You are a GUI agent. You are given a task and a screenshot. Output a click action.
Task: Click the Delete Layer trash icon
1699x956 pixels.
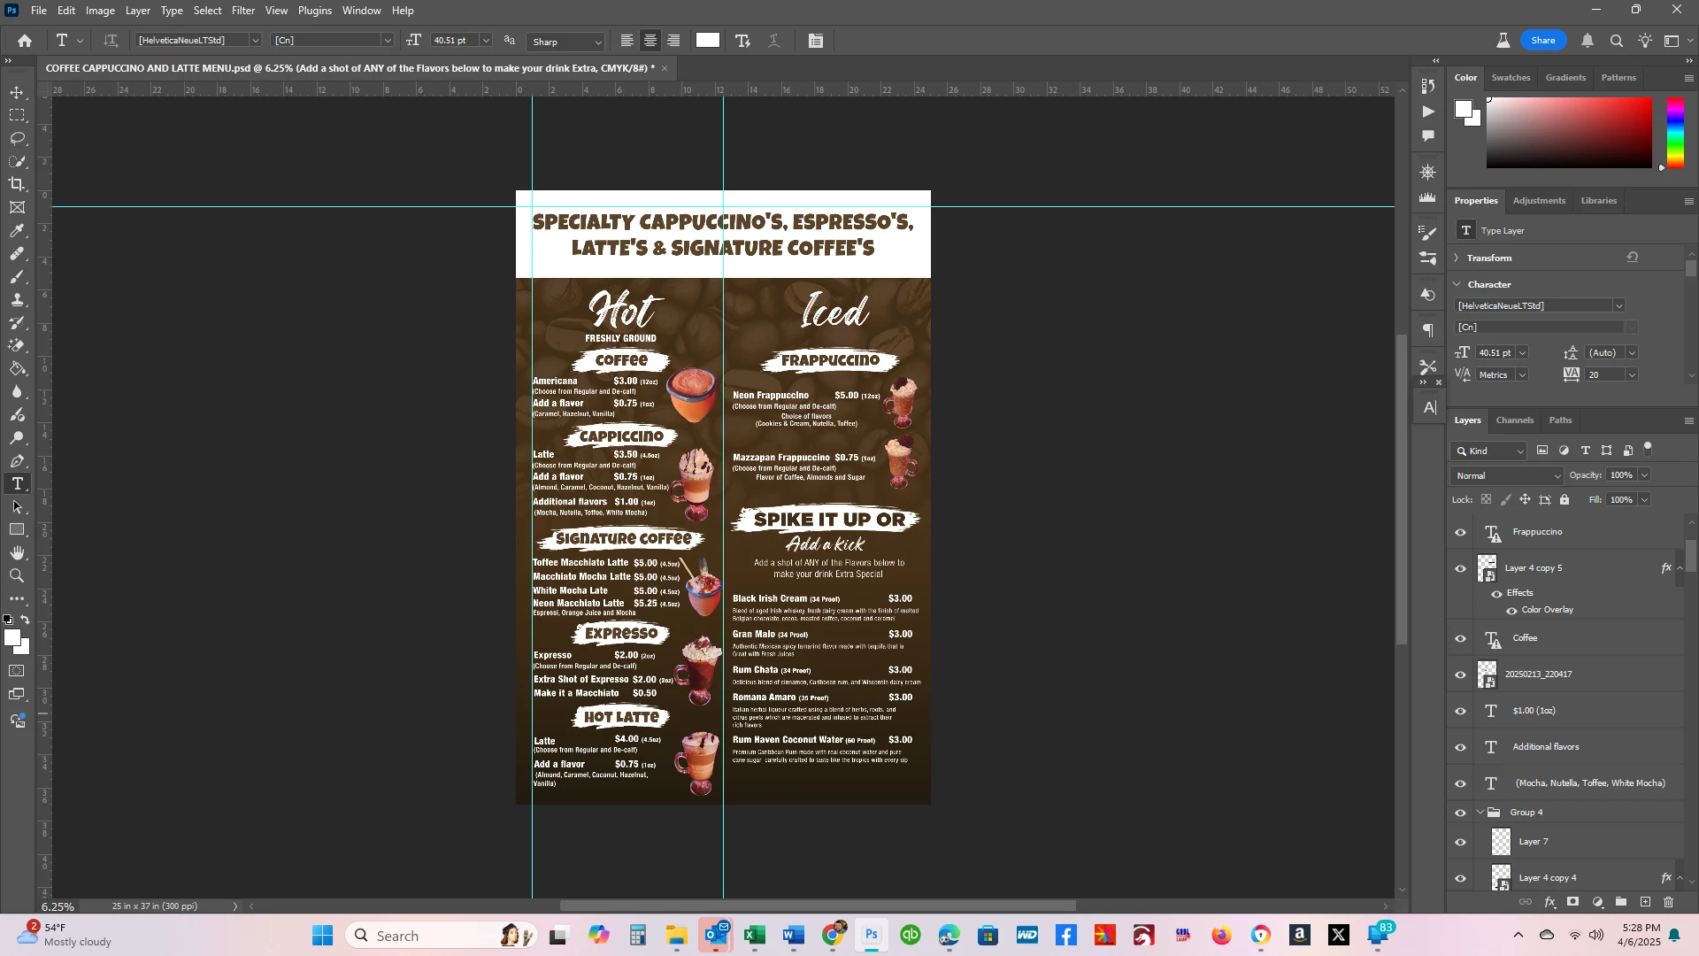click(x=1669, y=903)
